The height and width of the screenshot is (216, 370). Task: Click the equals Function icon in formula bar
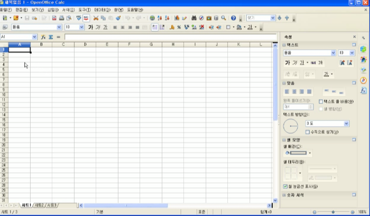tap(58, 37)
